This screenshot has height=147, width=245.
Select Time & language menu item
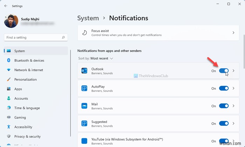coord(36,108)
